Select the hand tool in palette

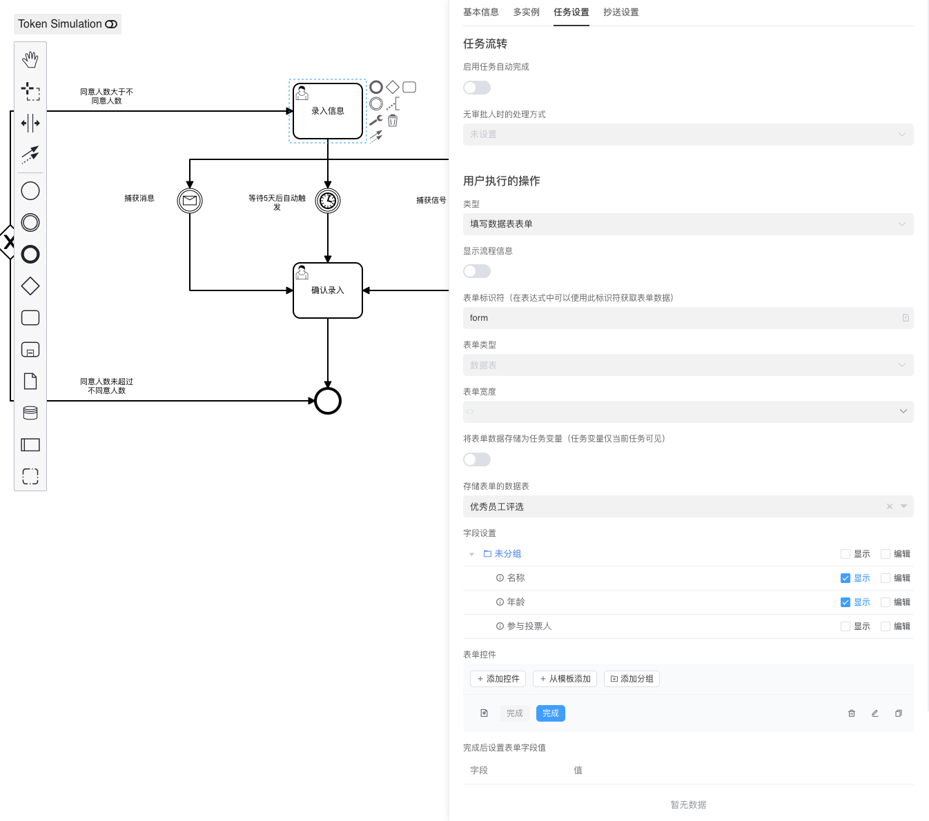[x=30, y=60]
